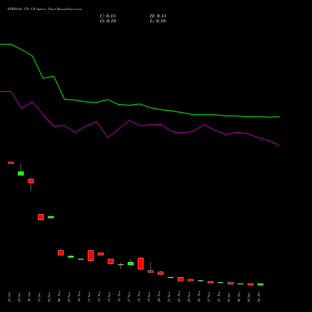Screen dimensions: 312x312
Task: Click the '18 Nov' date label
Action: [x=139, y=296]
